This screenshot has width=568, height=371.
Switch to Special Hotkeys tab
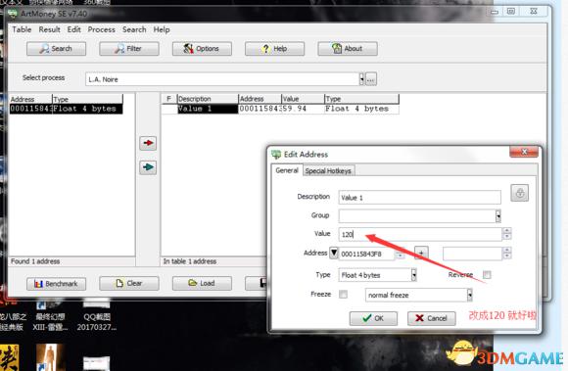328,171
